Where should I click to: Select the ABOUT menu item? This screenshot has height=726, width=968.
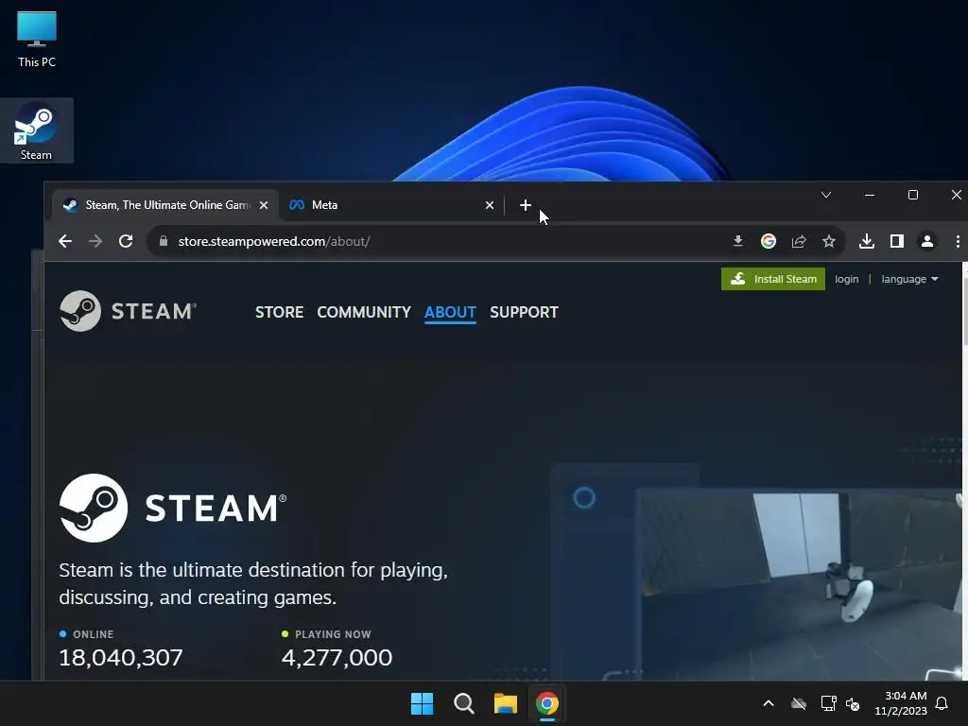450,312
